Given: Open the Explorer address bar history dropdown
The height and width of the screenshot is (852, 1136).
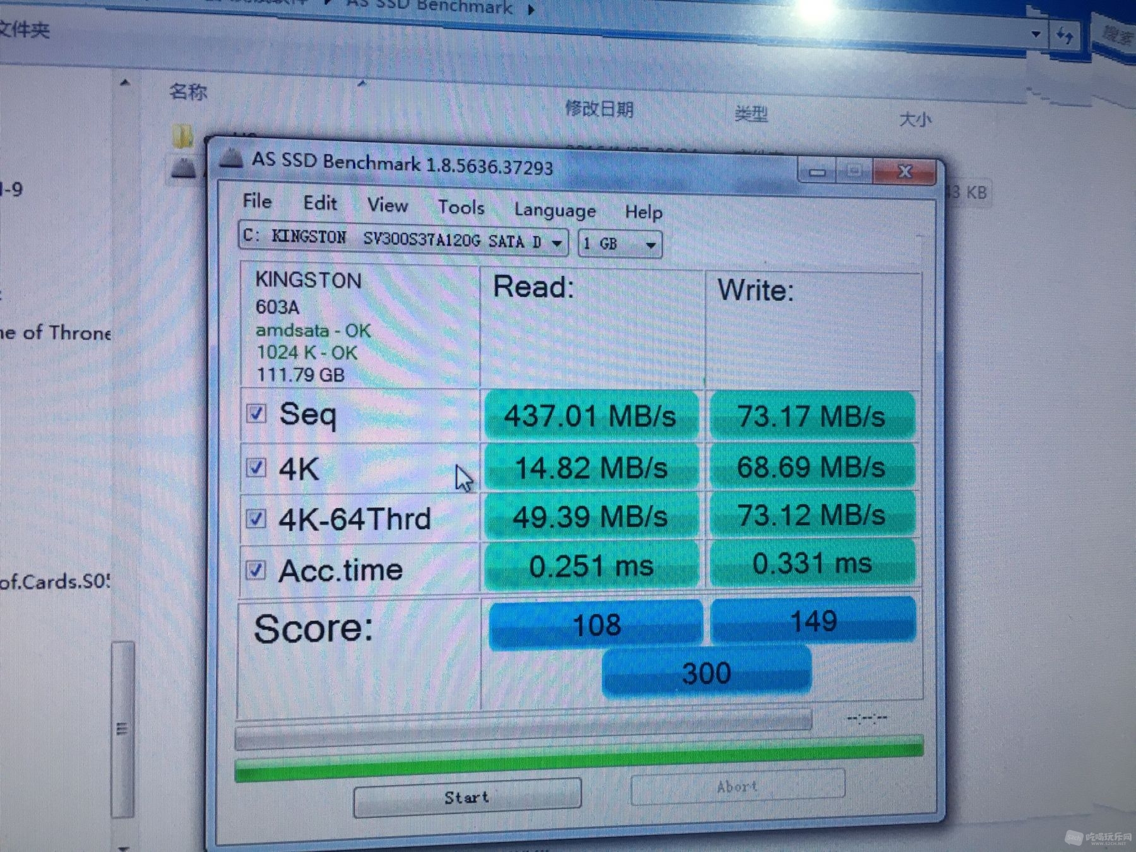Looking at the screenshot, I should (x=1036, y=33).
